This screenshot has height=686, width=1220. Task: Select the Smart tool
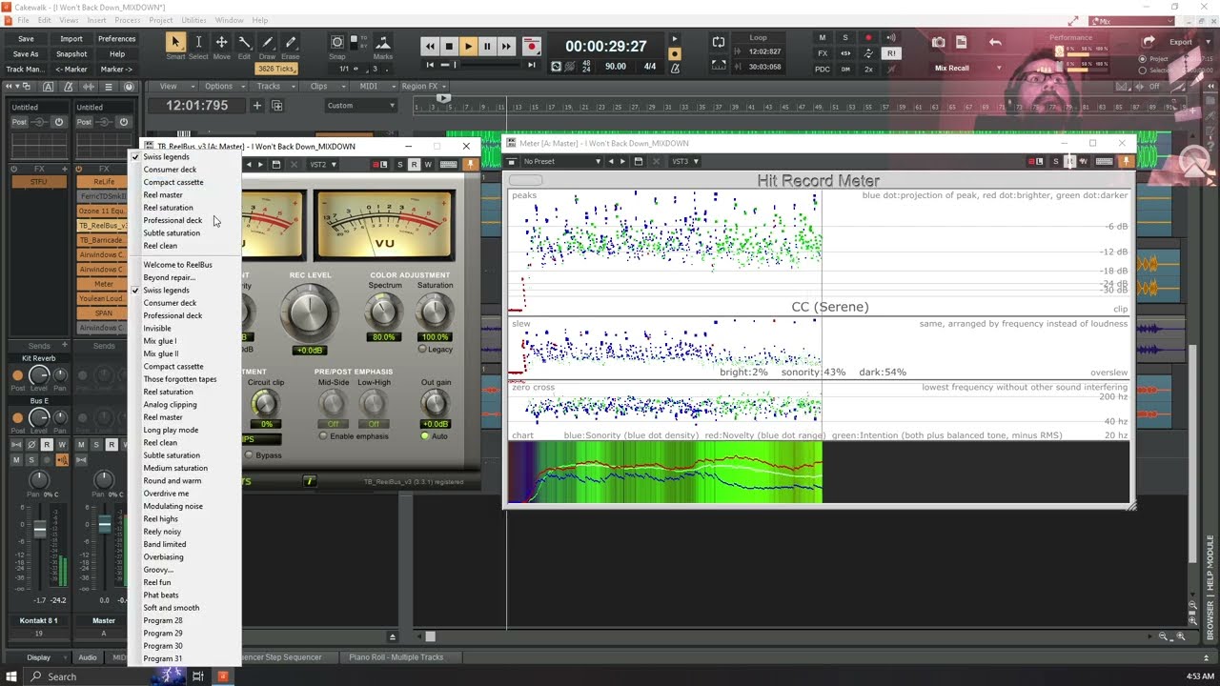click(175, 42)
